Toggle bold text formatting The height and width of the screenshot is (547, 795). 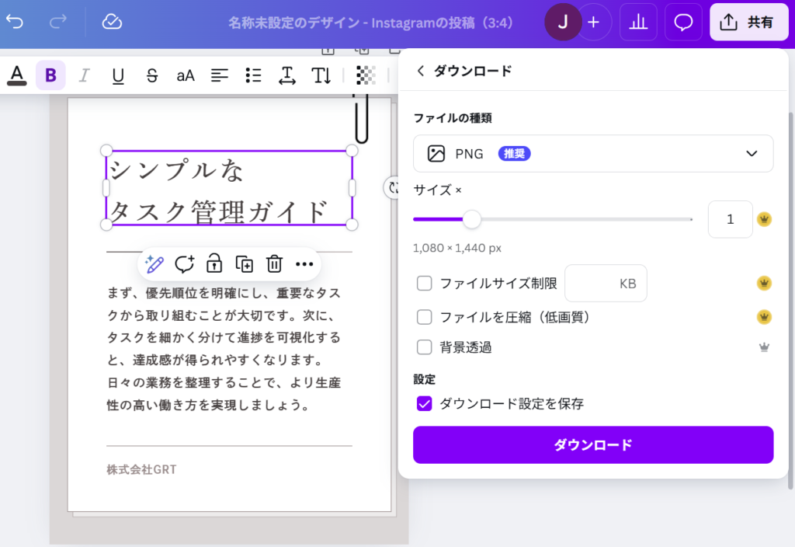pyautogui.click(x=50, y=75)
